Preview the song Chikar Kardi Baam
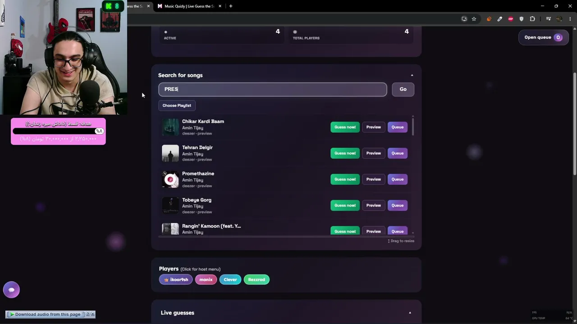 (373, 127)
